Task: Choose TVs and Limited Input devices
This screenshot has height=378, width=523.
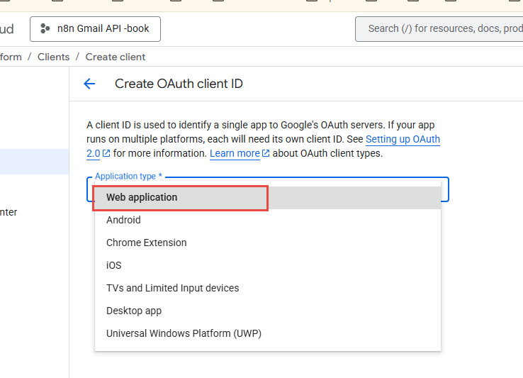Action: (172, 288)
